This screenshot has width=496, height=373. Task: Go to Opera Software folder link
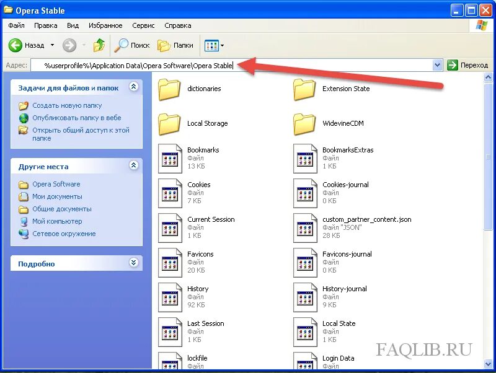click(x=56, y=184)
